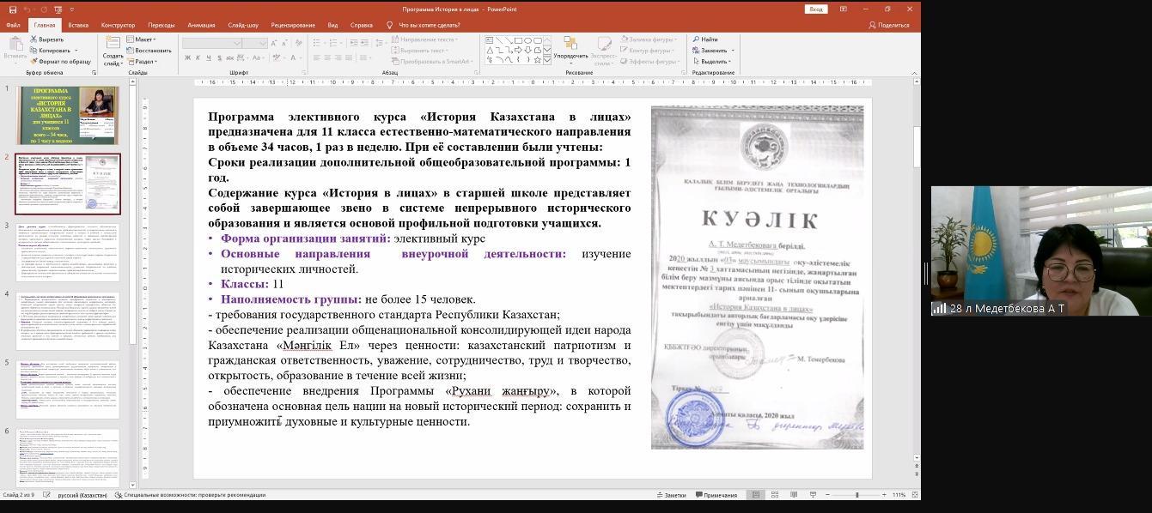Screen dimensions: 1152x513
Task: Click the zoom slider in status bar
Action: click(856, 495)
